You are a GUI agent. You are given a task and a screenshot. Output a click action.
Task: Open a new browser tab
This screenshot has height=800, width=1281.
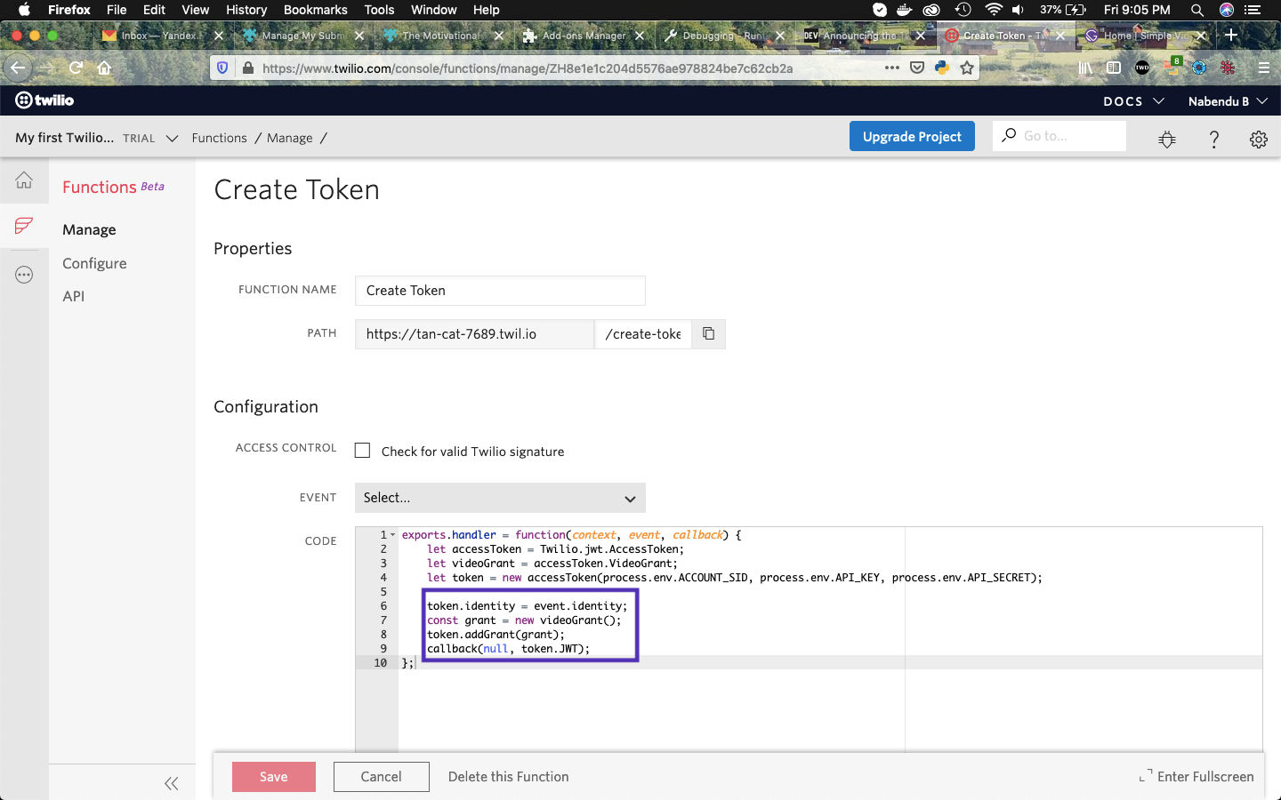pos(1231,35)
